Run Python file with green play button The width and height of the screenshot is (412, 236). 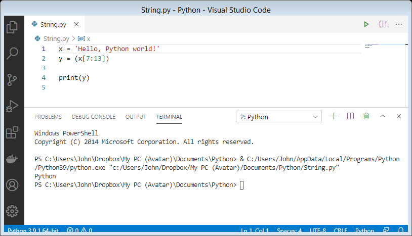click(366, 24)
